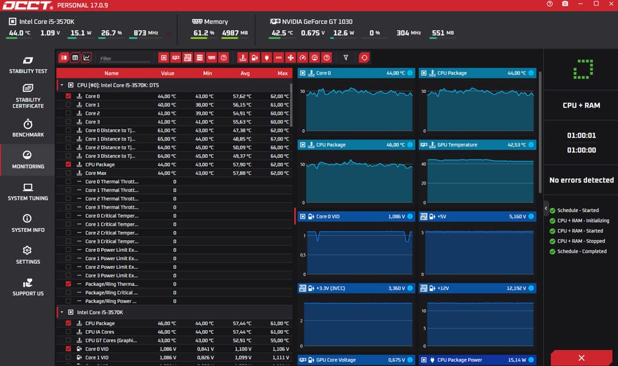Check the Core 1 VID checkbox
This screenshot has width=618, height=366.
pos(69,358)
